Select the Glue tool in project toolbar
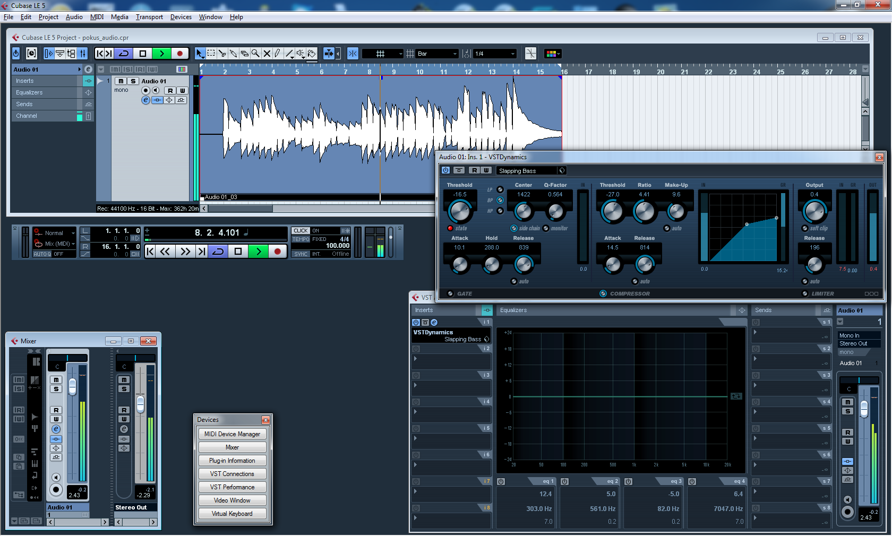The width and height of the screenshot is (892, 536). pyautogui.click(x=233, y=54)
